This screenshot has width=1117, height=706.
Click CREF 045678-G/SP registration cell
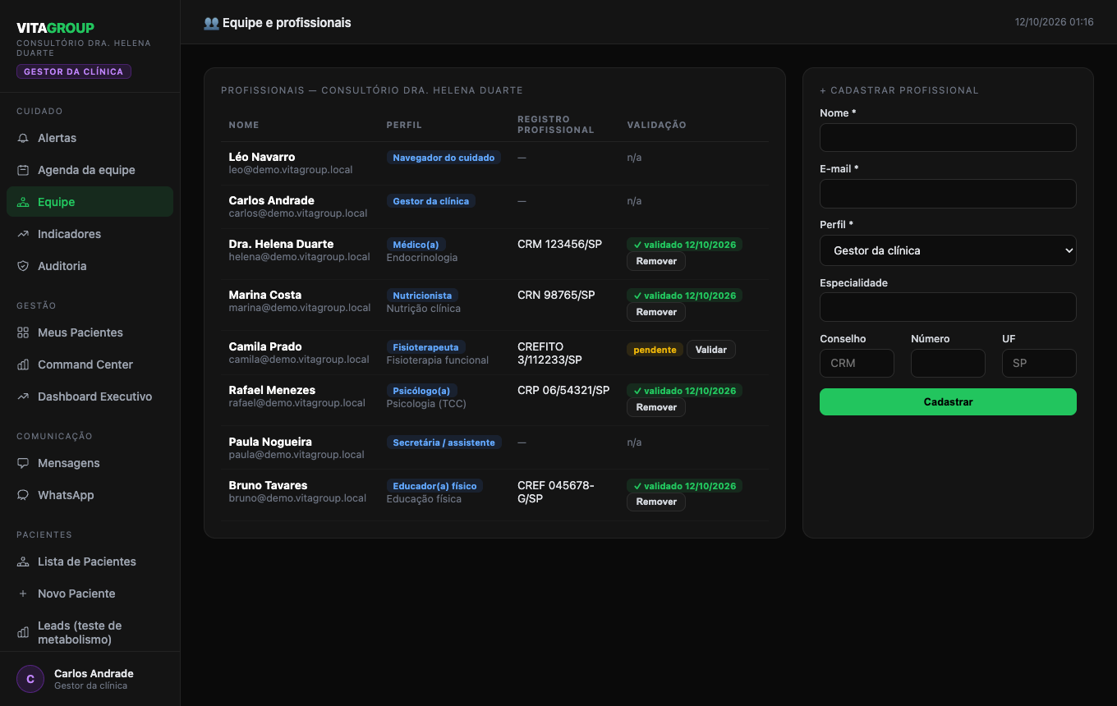click(556, 492)
